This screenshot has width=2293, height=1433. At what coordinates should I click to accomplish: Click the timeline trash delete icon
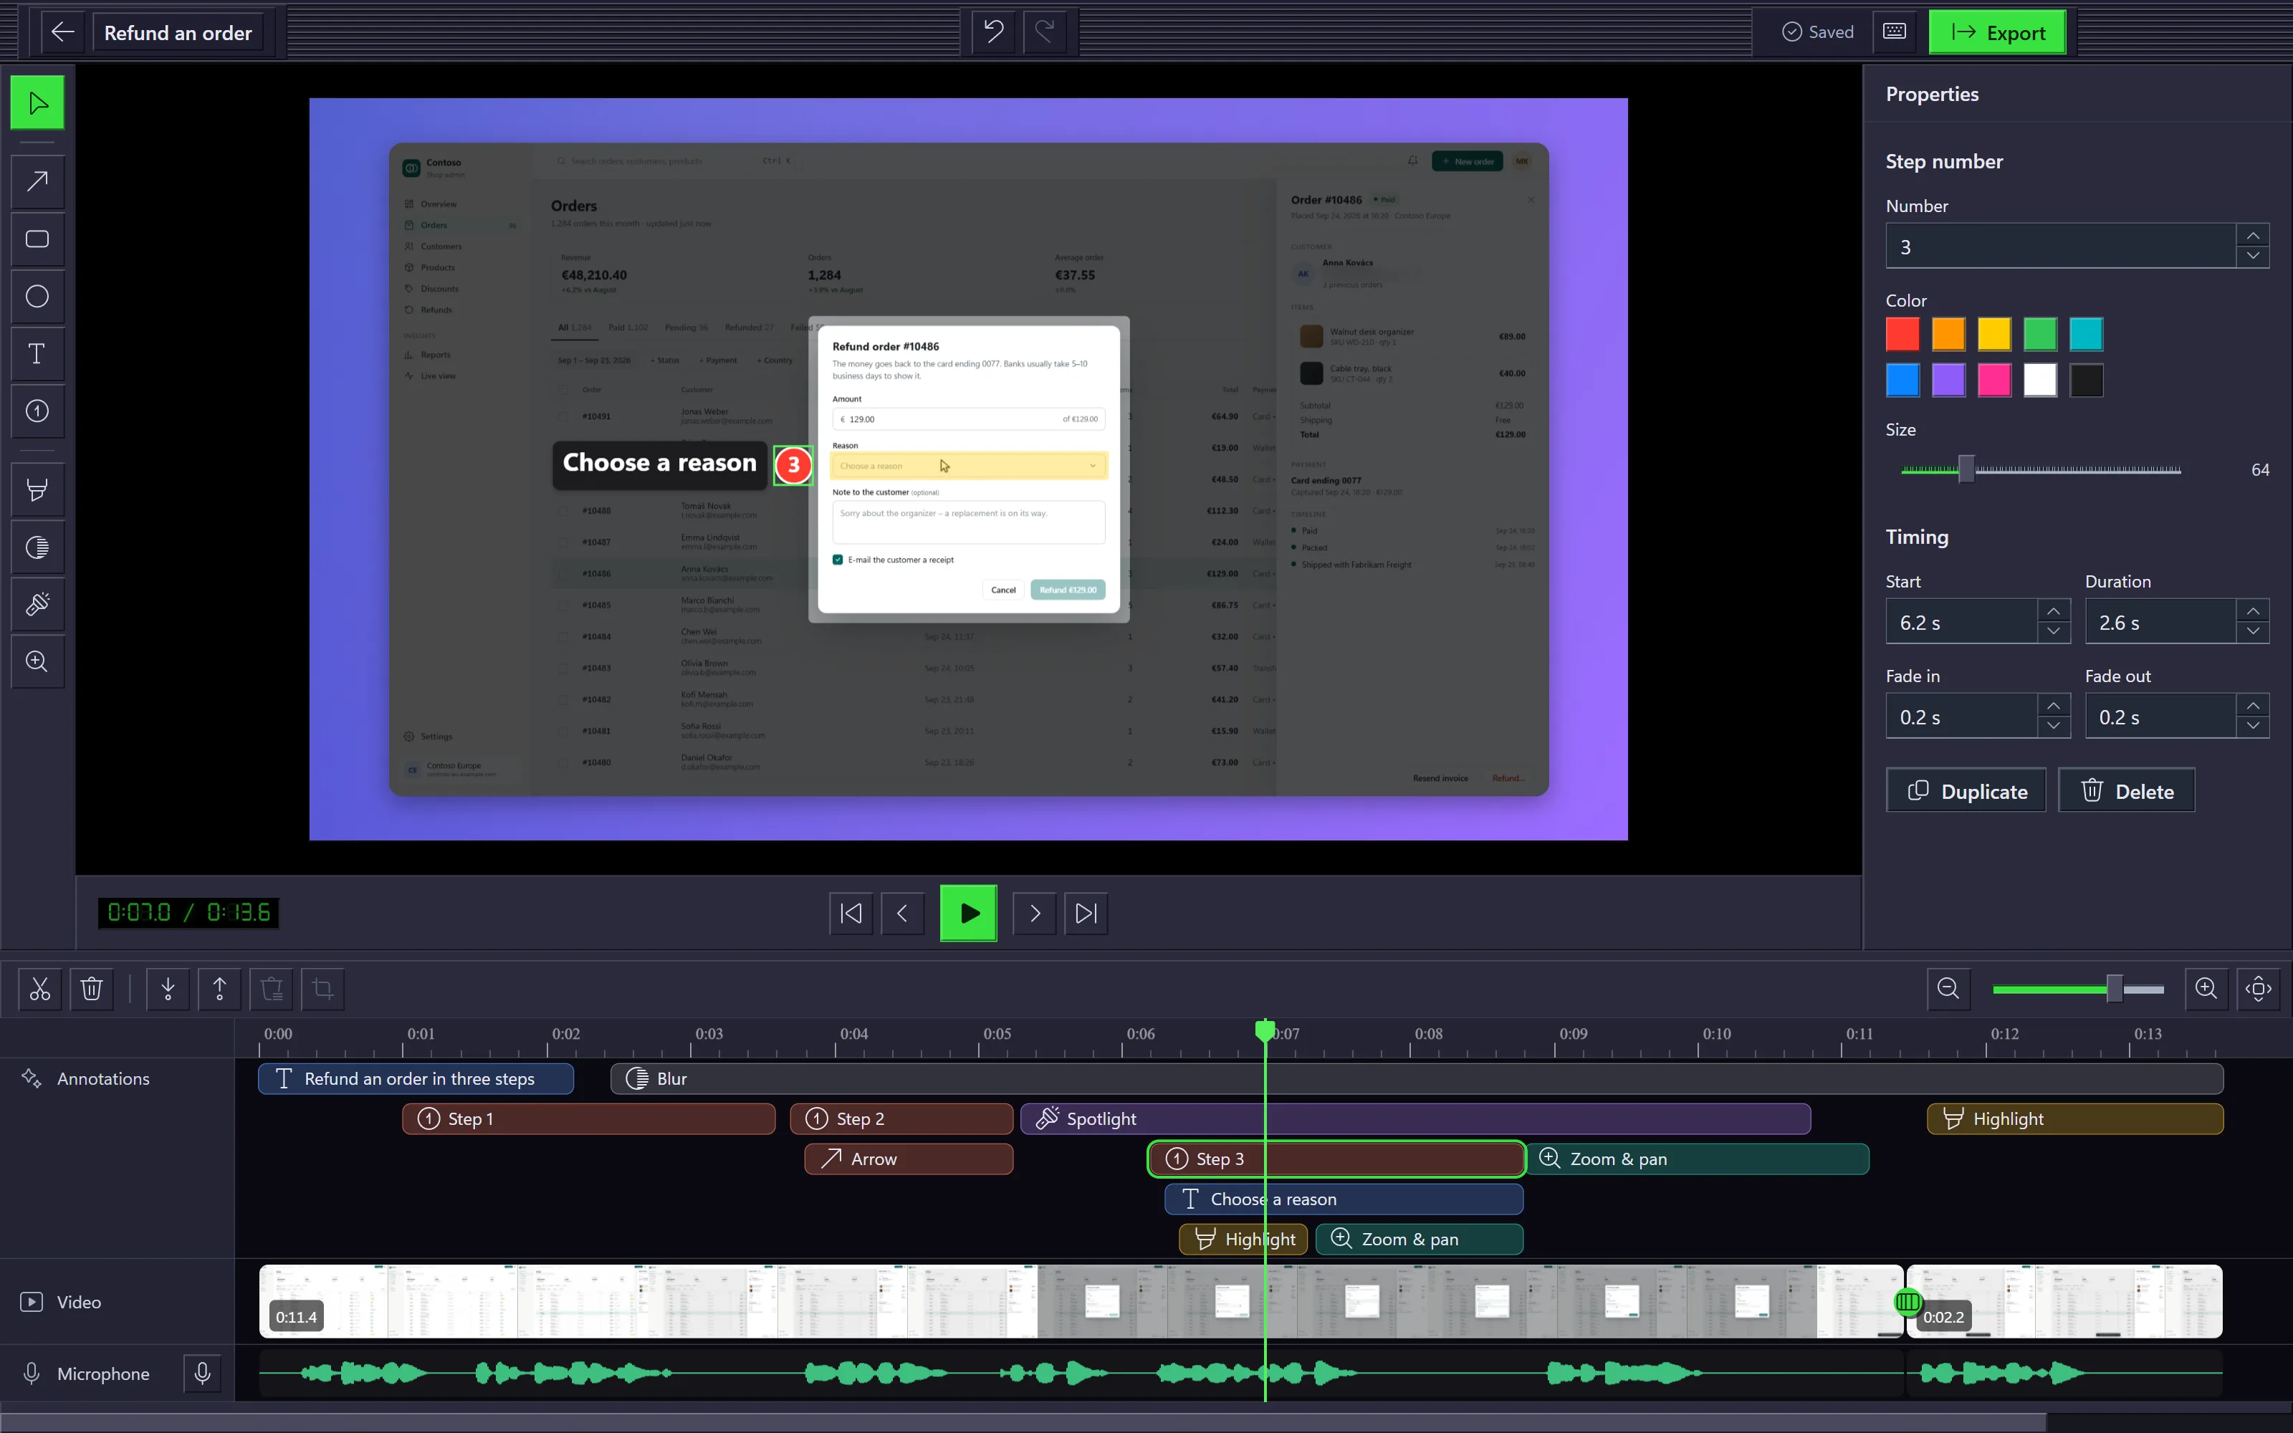[x=92, y=989]
